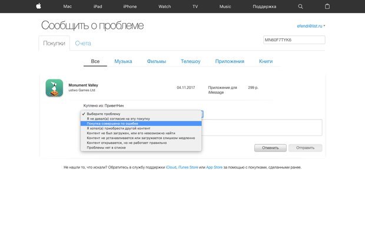The height and width of the screenshot is (231, 365).
Task: Open the shopping bag icon
Action: pos(327,6)
